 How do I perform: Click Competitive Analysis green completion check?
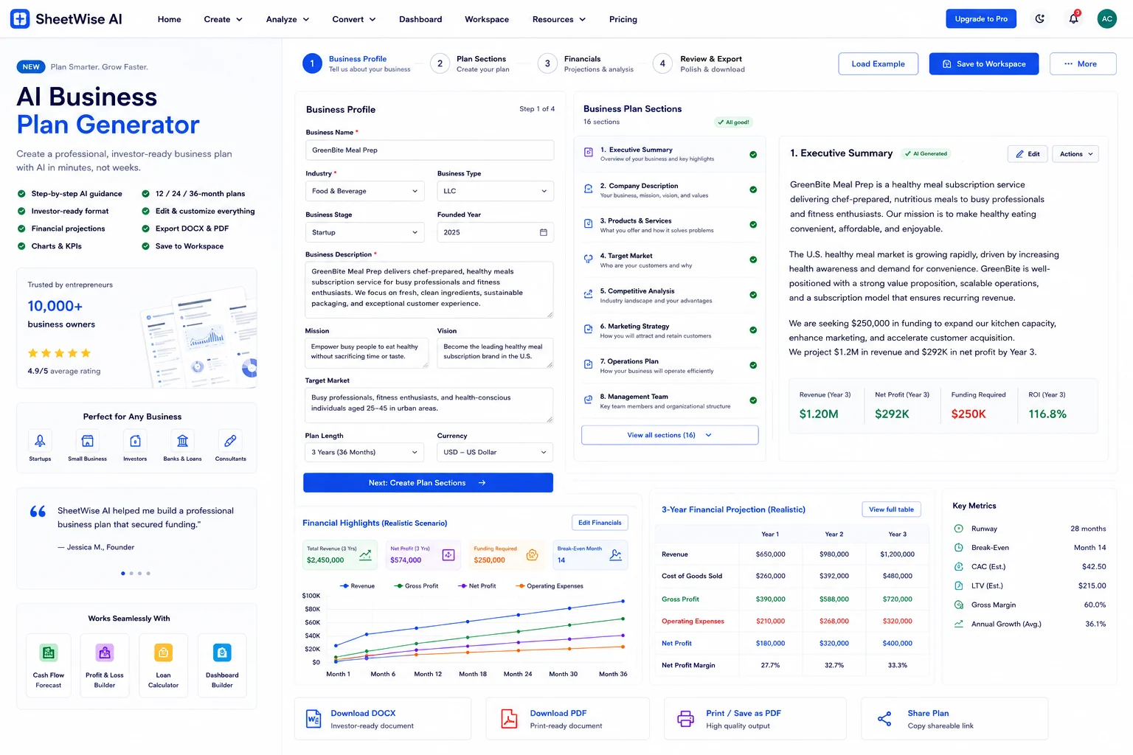(x=753, y=295)
